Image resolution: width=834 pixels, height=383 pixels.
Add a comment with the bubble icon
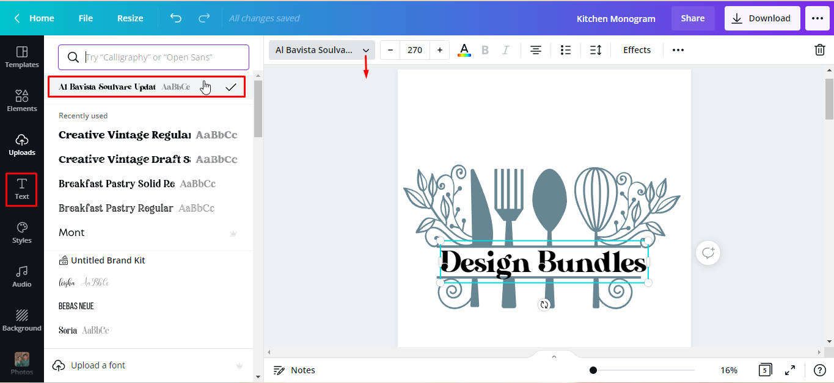pyautogui.click(x=708, y=252)
